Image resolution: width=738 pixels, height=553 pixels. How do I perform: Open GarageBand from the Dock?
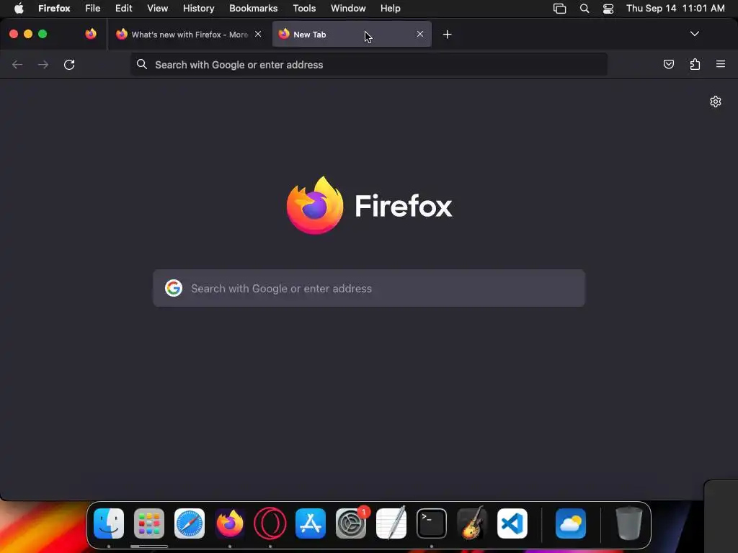point(472,523)
